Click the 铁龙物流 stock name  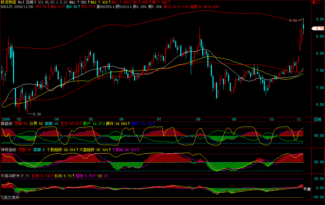pos(8,2)
